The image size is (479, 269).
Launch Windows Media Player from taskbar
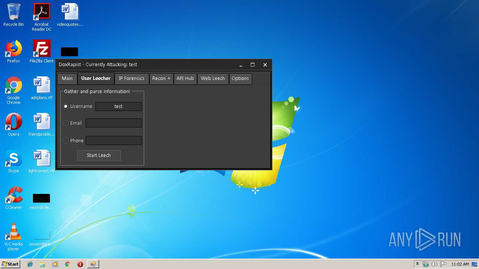(x=55, y=264)
